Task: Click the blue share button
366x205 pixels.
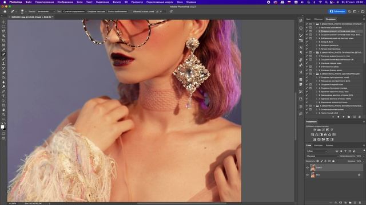Action: coord(337,11)
